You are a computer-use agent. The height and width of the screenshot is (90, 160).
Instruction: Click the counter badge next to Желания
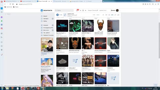click(53, 25)
